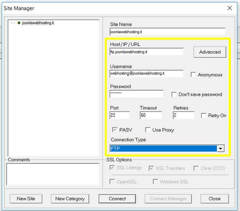Check the Use Proxy checkbox
Screen dimensions: 240x211
(148, 130)
